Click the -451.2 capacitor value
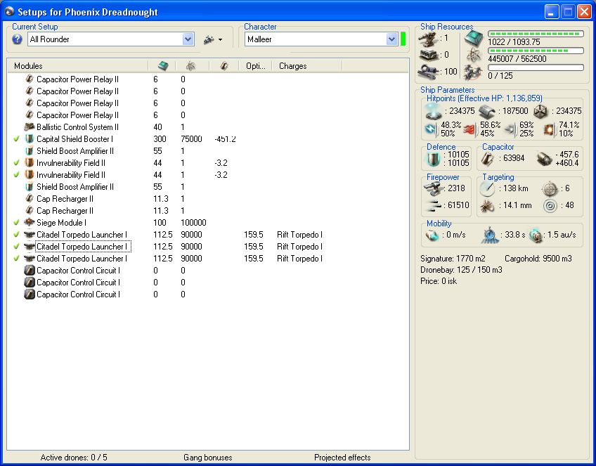The height and width of the screenshot is (466, 596). 225,139
